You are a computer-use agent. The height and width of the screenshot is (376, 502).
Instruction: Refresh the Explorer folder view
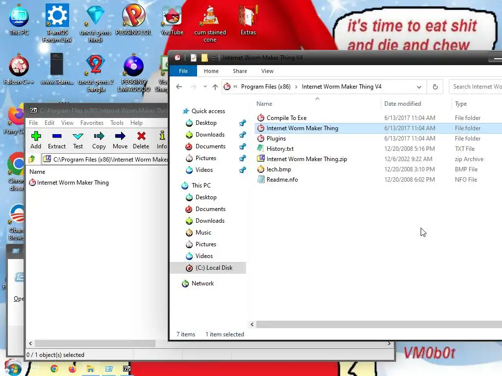coord(435,87)
